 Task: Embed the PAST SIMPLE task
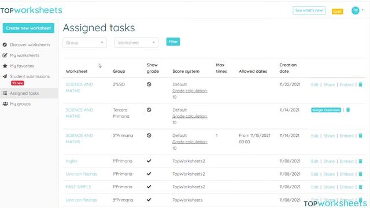click(346, 187)
